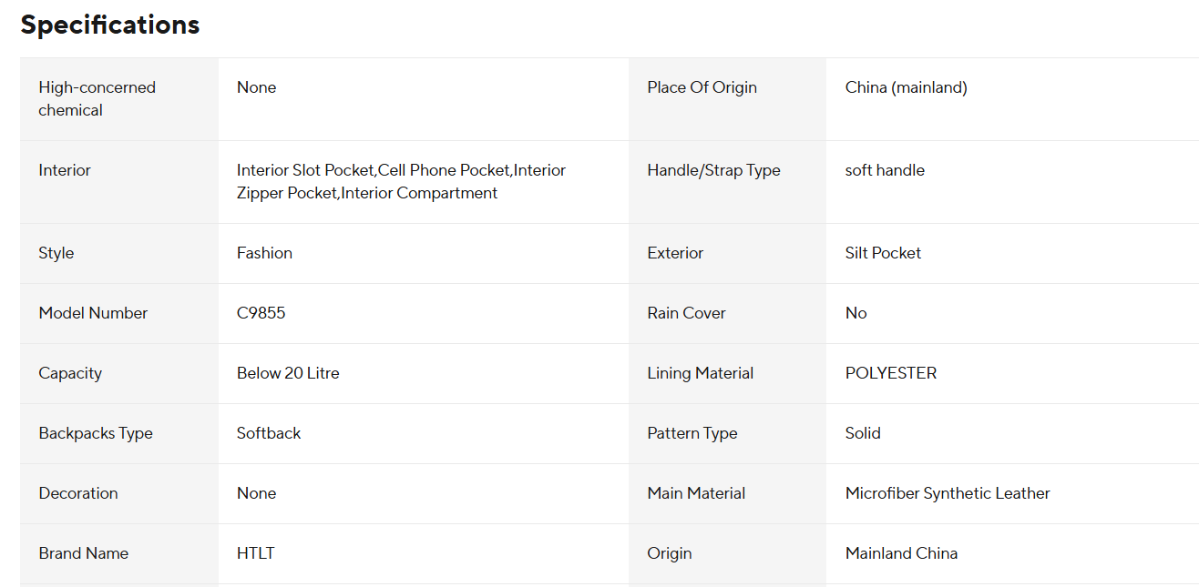This screenshot has width=1199, height=587.
Task: Click the C9855 model number value
Action: tap(261, 313)
